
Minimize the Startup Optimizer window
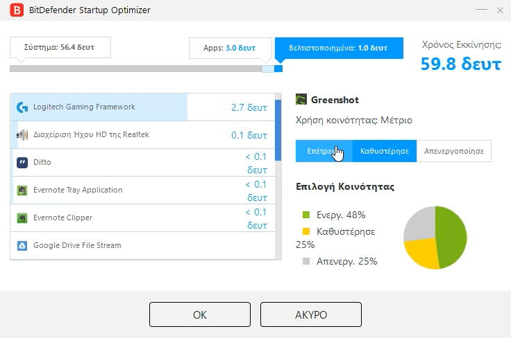pyautogui.click(x=482, y=10)
